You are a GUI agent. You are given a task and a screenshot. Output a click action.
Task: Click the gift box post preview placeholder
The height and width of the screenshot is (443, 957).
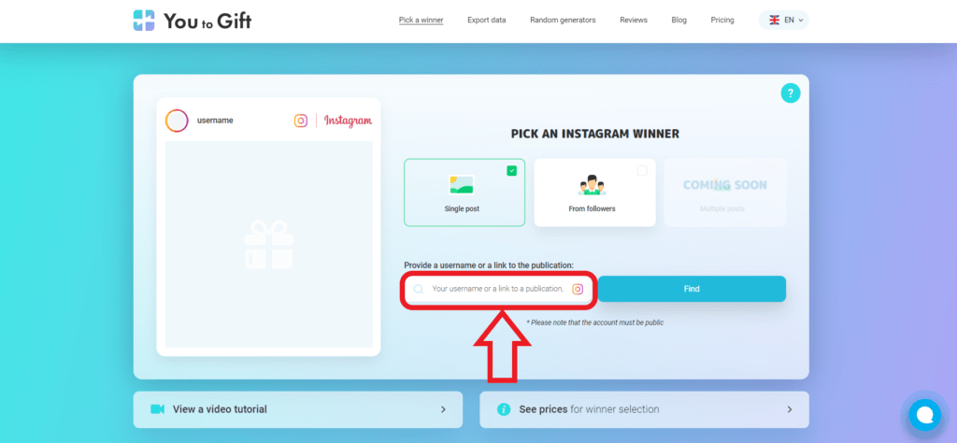[268, 245]
